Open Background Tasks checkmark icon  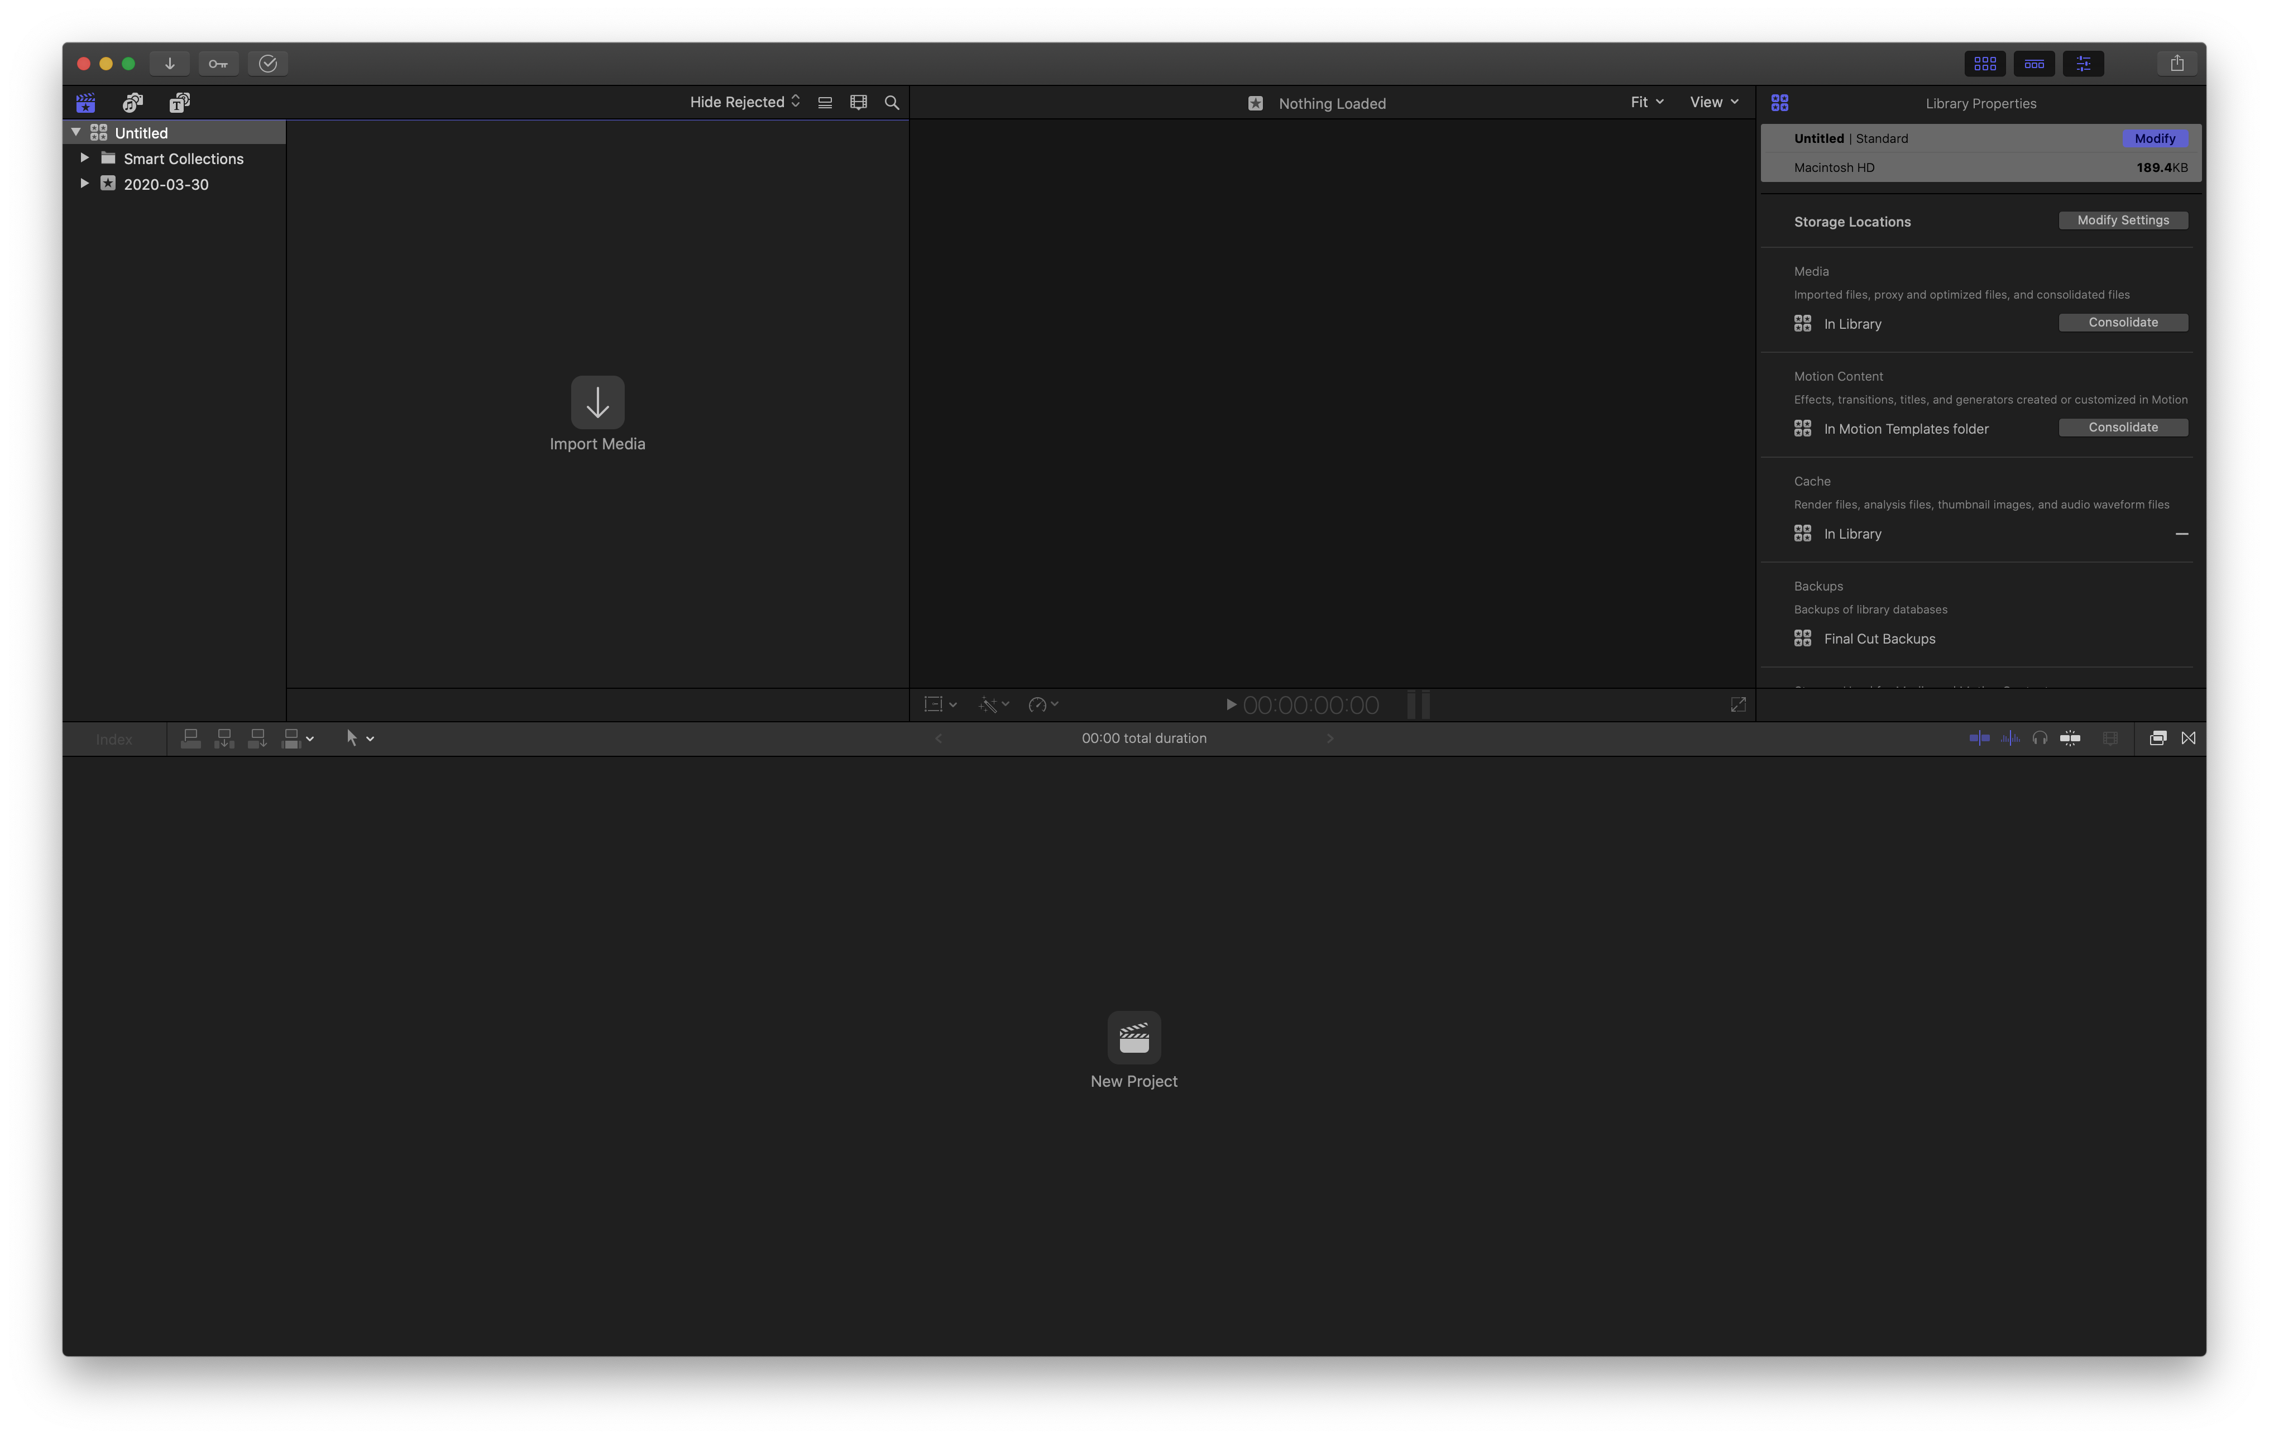coord(267,63)
